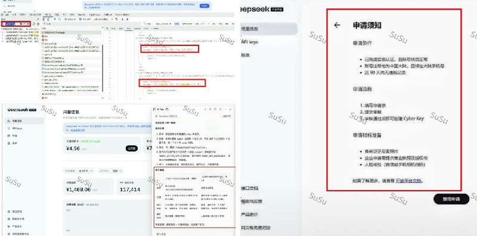Image resolution: width=477 pixels, height=236 pixels.
Task: Toggle the preserve log checkbox
Action: [66, 20]
